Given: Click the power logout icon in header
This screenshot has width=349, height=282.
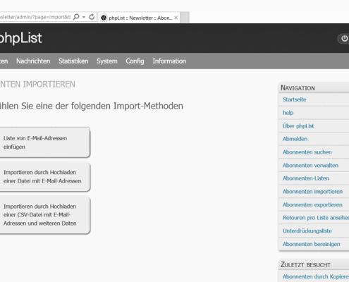Looking at the screenshot, I should pos(344,38).
